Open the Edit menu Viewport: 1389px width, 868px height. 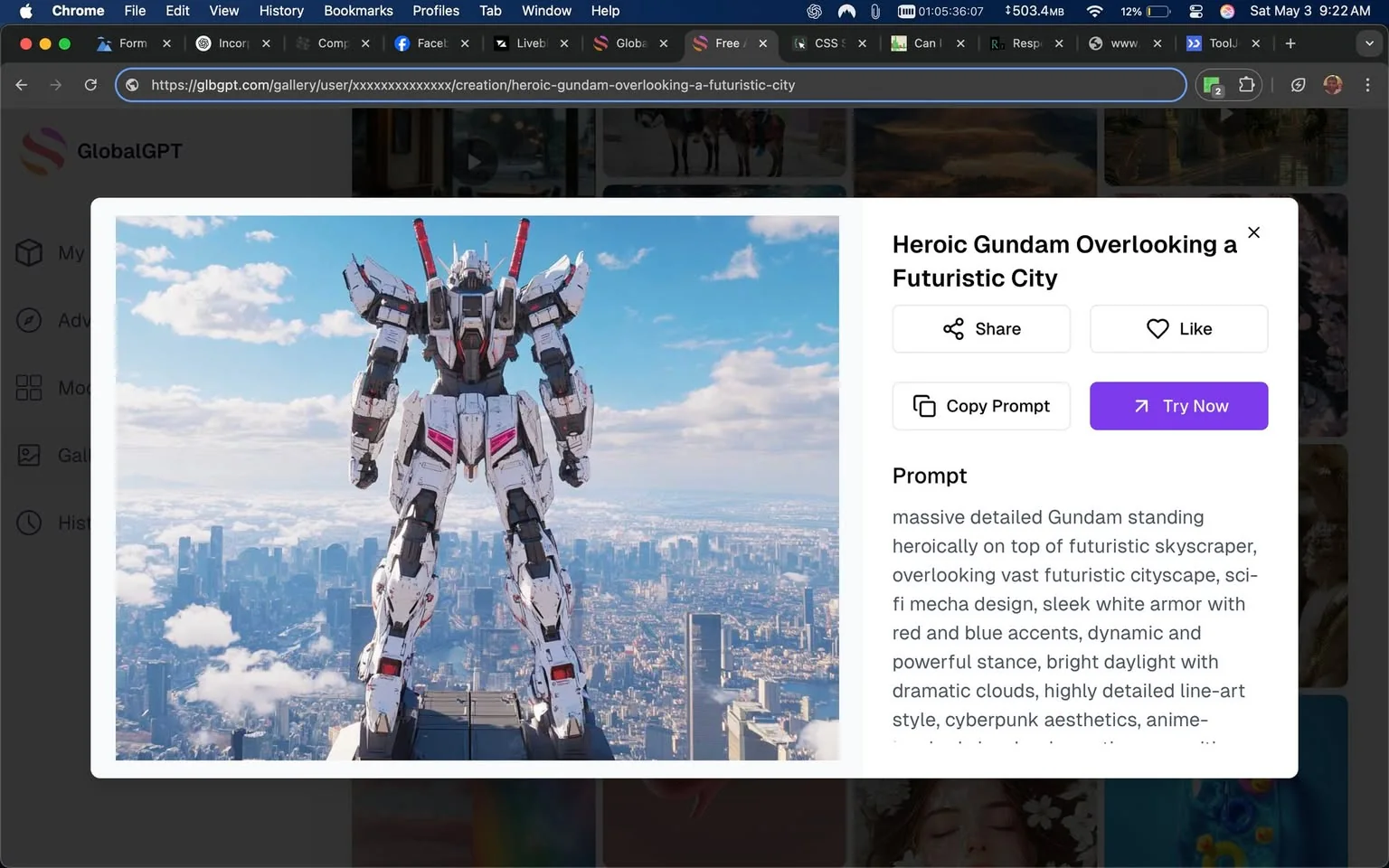(177, 11)
